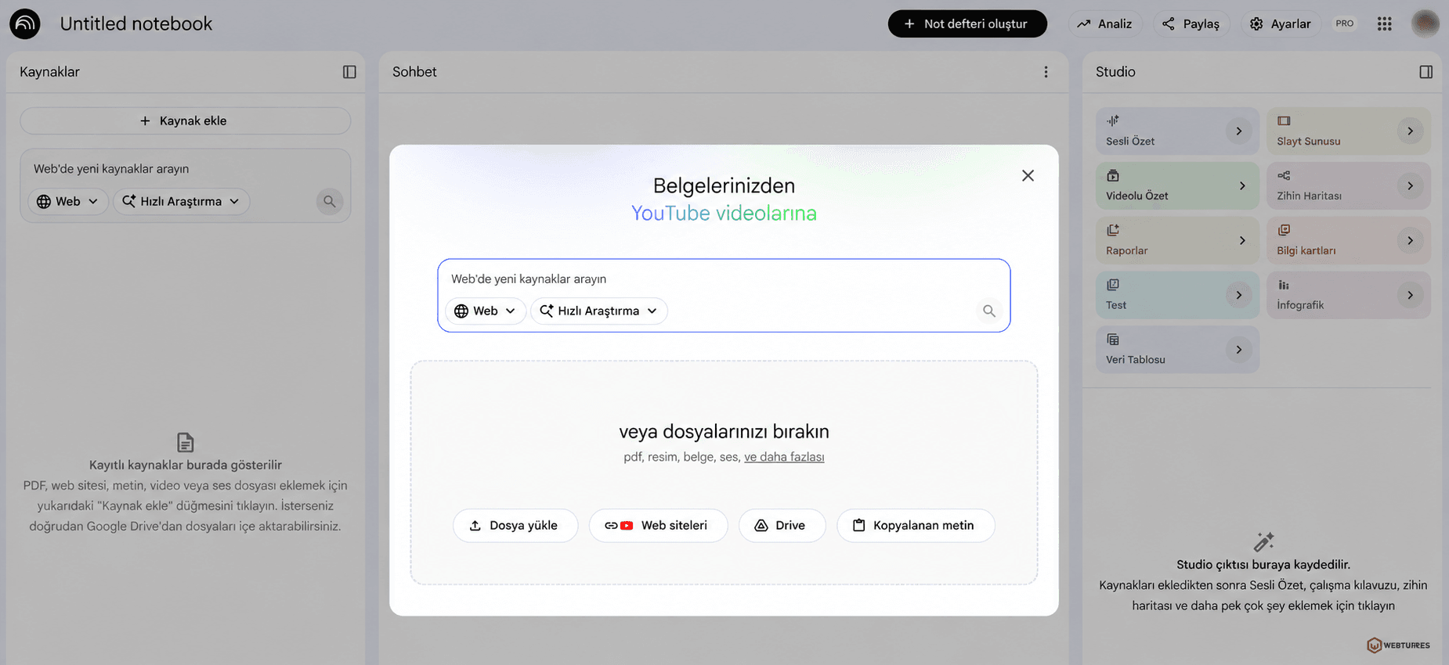1449x665 pixels.
Task: Expand Videolu Özet options arrow
Action: [x=1242, y=185]
